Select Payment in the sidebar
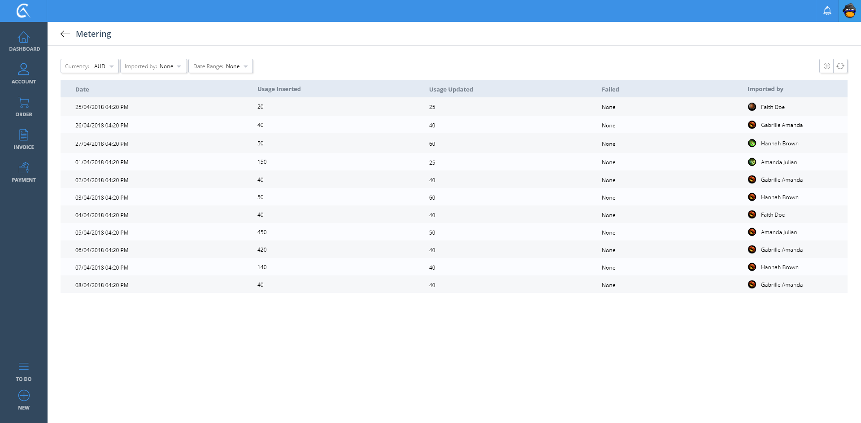Screen dimensions: 861x423 tap(24, 172)
